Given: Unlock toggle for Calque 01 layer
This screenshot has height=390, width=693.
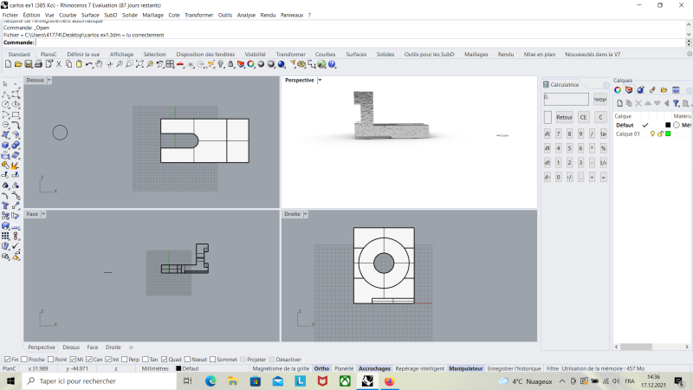Looking at the screenshot, I should (660, 134).
